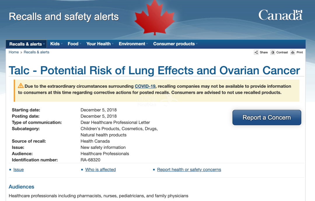This screenshot has height=201, width=315.
Task: Click the Canada wordmark logo
Action: 281,15
